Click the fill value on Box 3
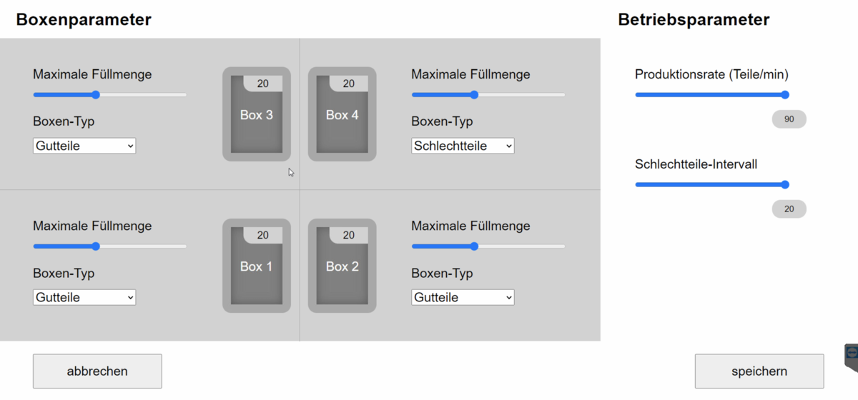Viewport: 858px width, 400px height. coord(262,84)
